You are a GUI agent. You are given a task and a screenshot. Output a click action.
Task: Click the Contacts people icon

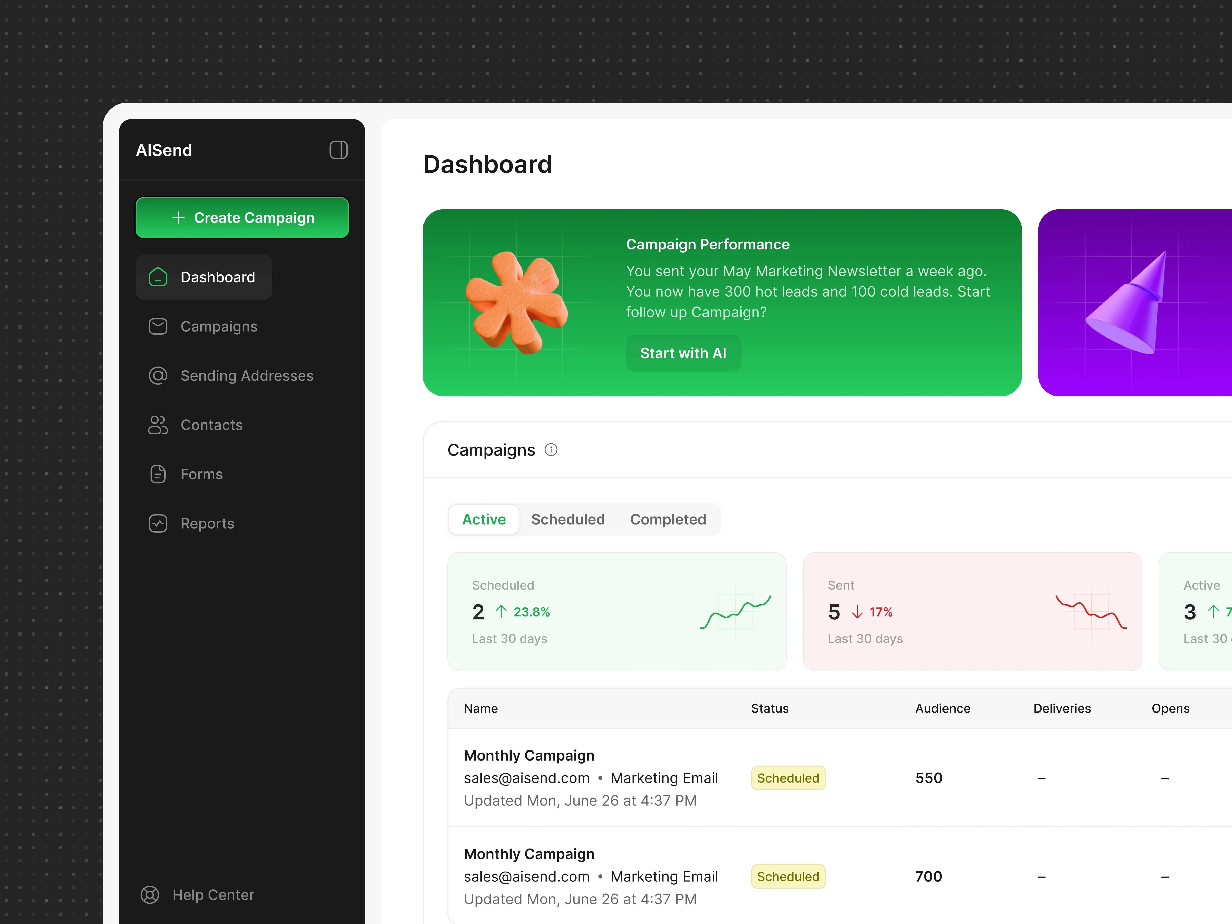tap(158, 425)
